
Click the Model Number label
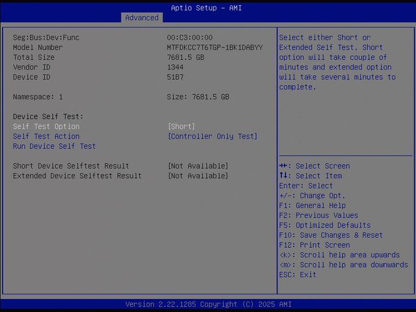(38, 47)
